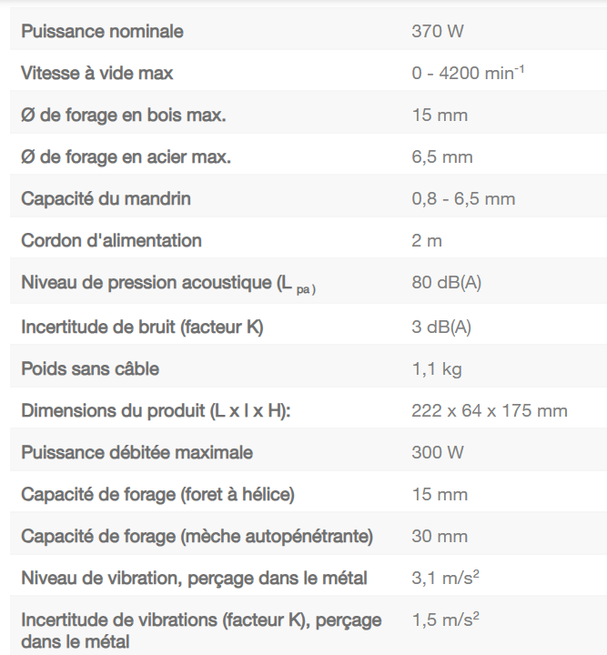
Task: Select the 0 - 4200 min⁻¹ value
Action: pyautogui.click(x=467, y=74)
